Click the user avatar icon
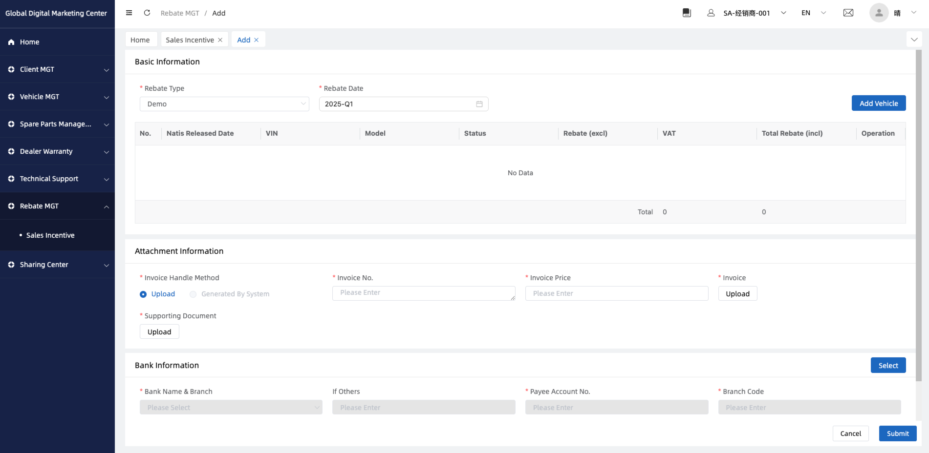The height and width of the screenshot is (453, 929). [x=879, y=13]
